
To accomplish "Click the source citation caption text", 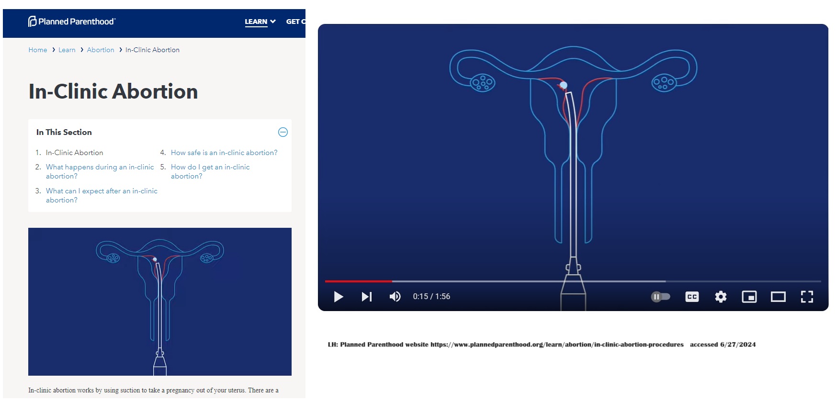I will pyautogui.click(x=542, y=345).
